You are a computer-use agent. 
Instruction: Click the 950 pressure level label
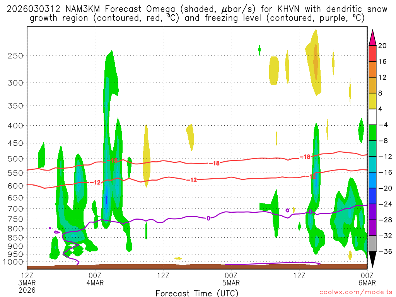click(15, 254)
